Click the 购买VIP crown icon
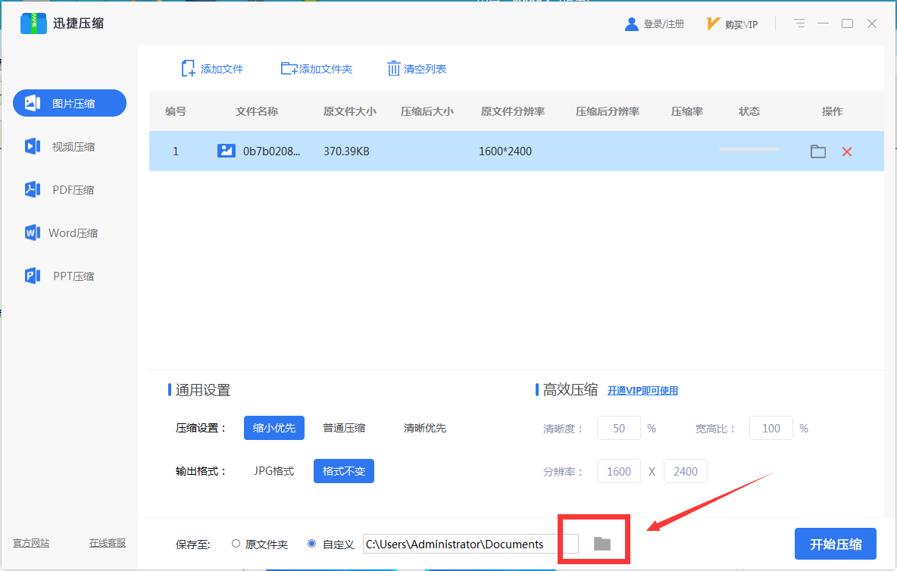 713,24
